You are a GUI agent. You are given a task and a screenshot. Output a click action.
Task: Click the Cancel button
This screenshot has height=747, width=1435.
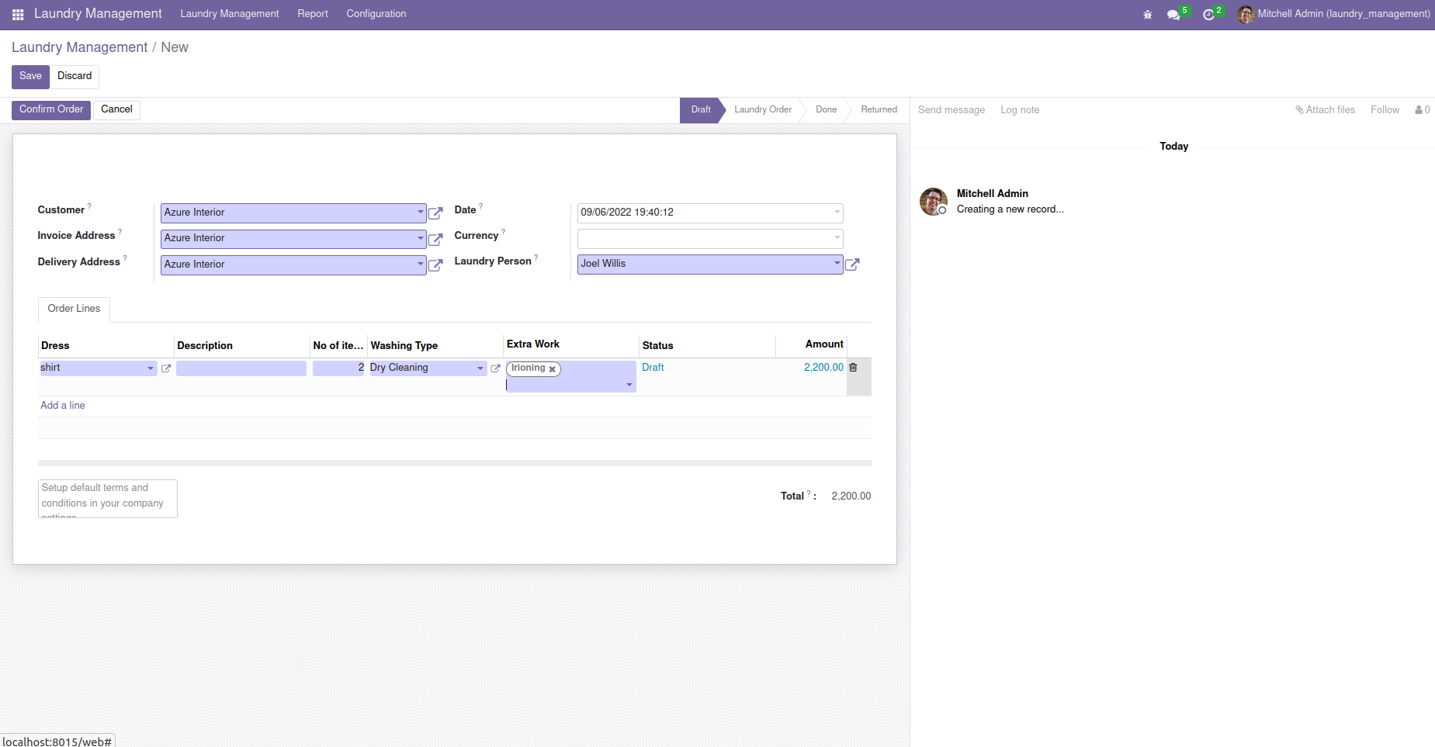click(x=116, y=109)
